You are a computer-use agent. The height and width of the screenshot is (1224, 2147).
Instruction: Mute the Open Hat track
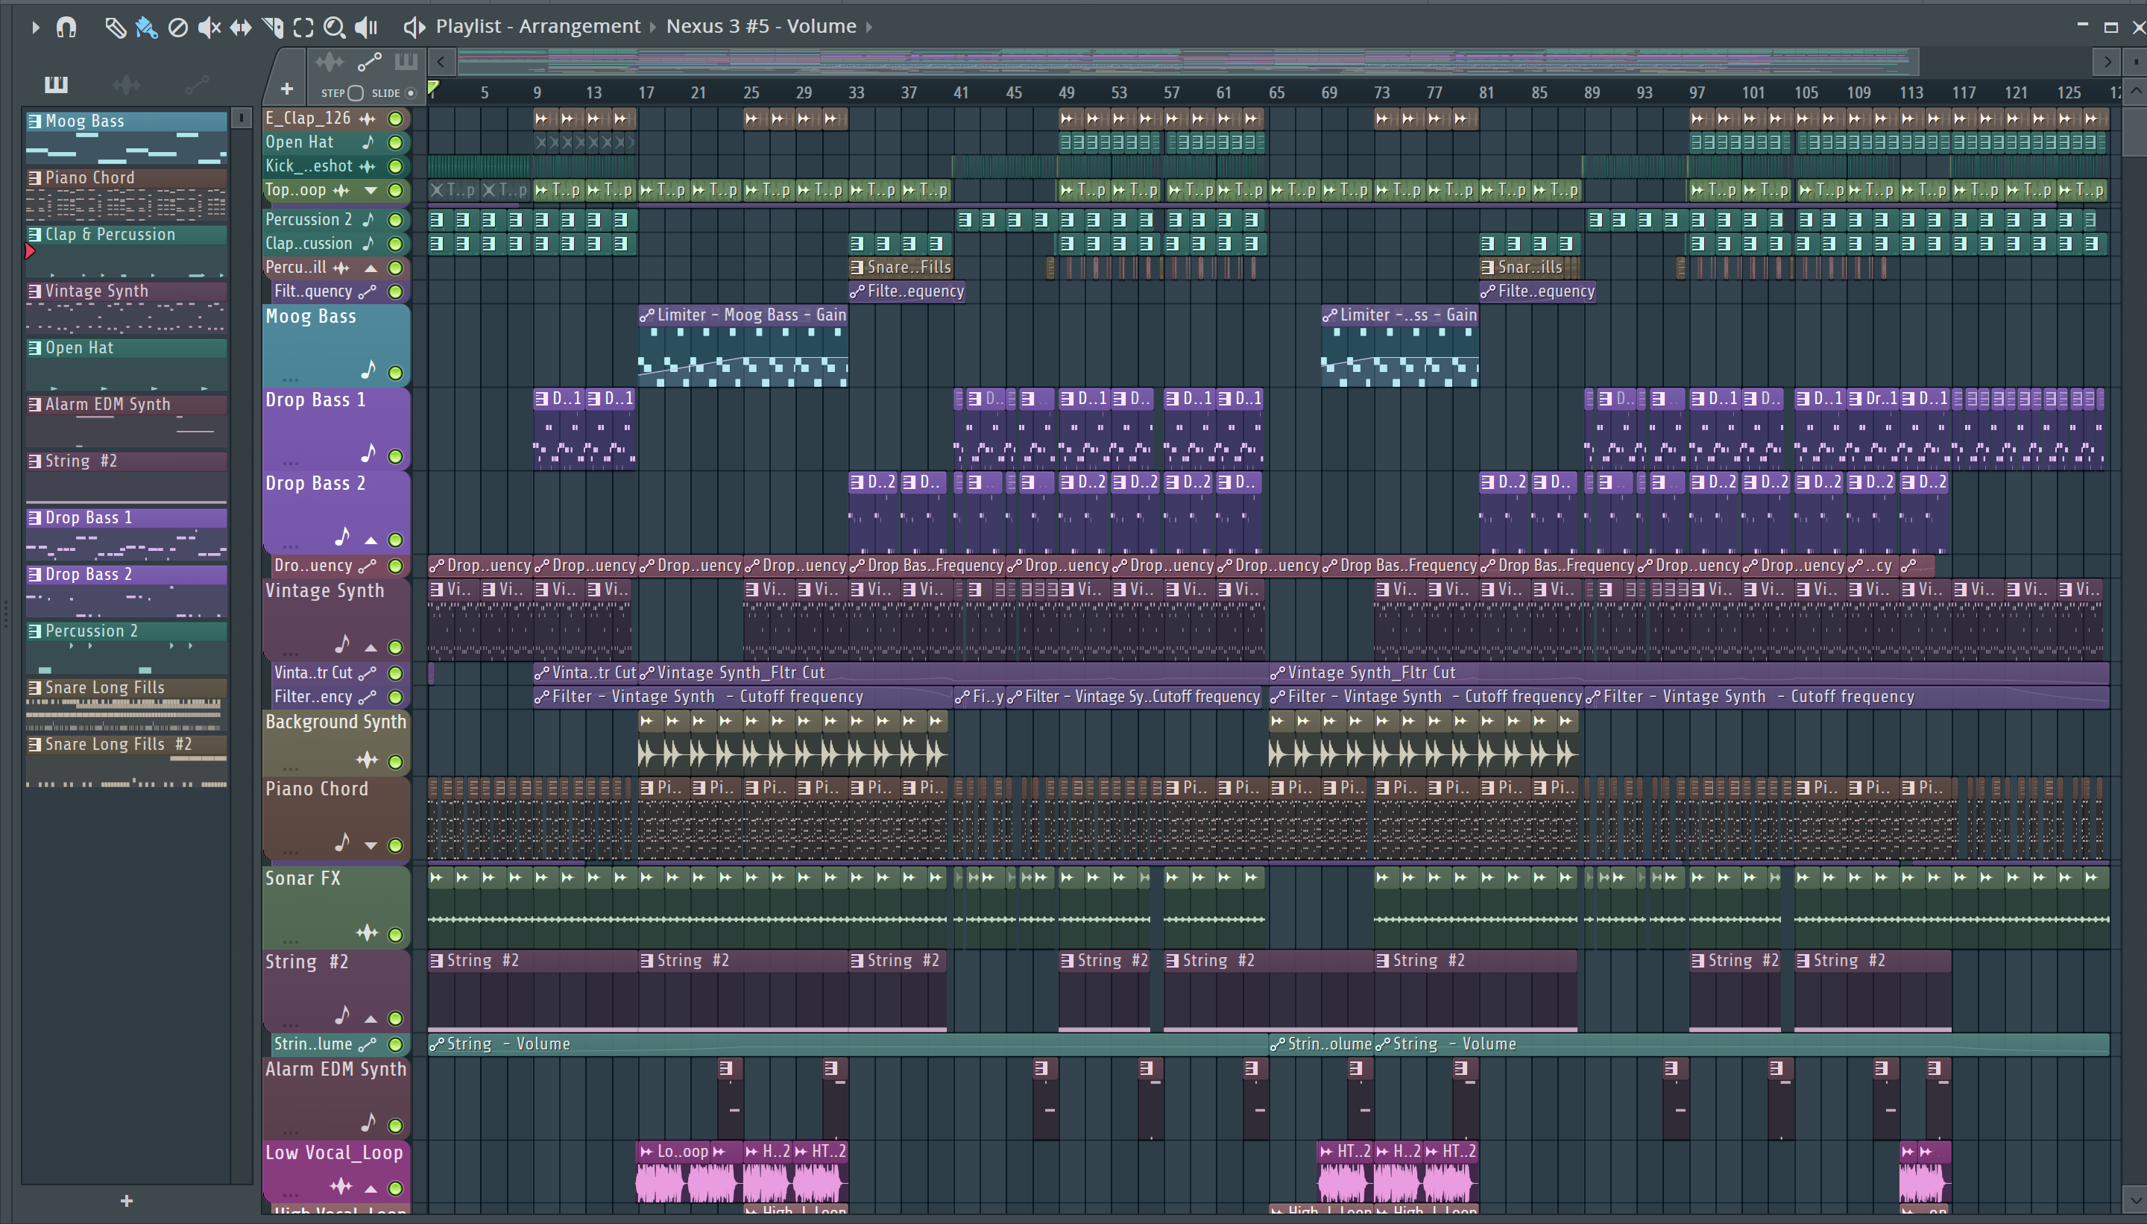[395, 142]
